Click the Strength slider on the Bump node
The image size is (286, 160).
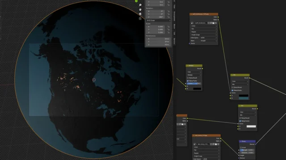(247, 150)
